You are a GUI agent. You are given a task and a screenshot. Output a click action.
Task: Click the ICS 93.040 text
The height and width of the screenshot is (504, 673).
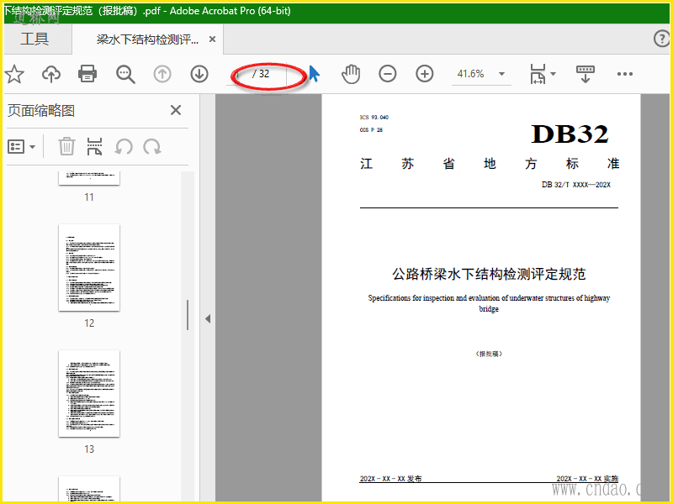pyautogui.click(x=374, y=117)
